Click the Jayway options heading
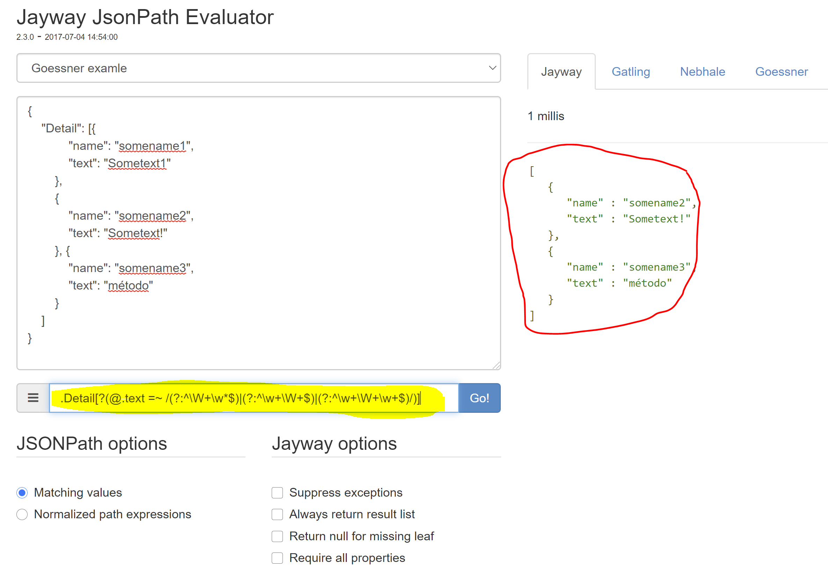Image resolution: width=828 pixels, height=578 pixels. [334, 444]
